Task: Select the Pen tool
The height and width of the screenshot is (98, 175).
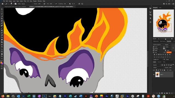Action: (x=2, y=44)
